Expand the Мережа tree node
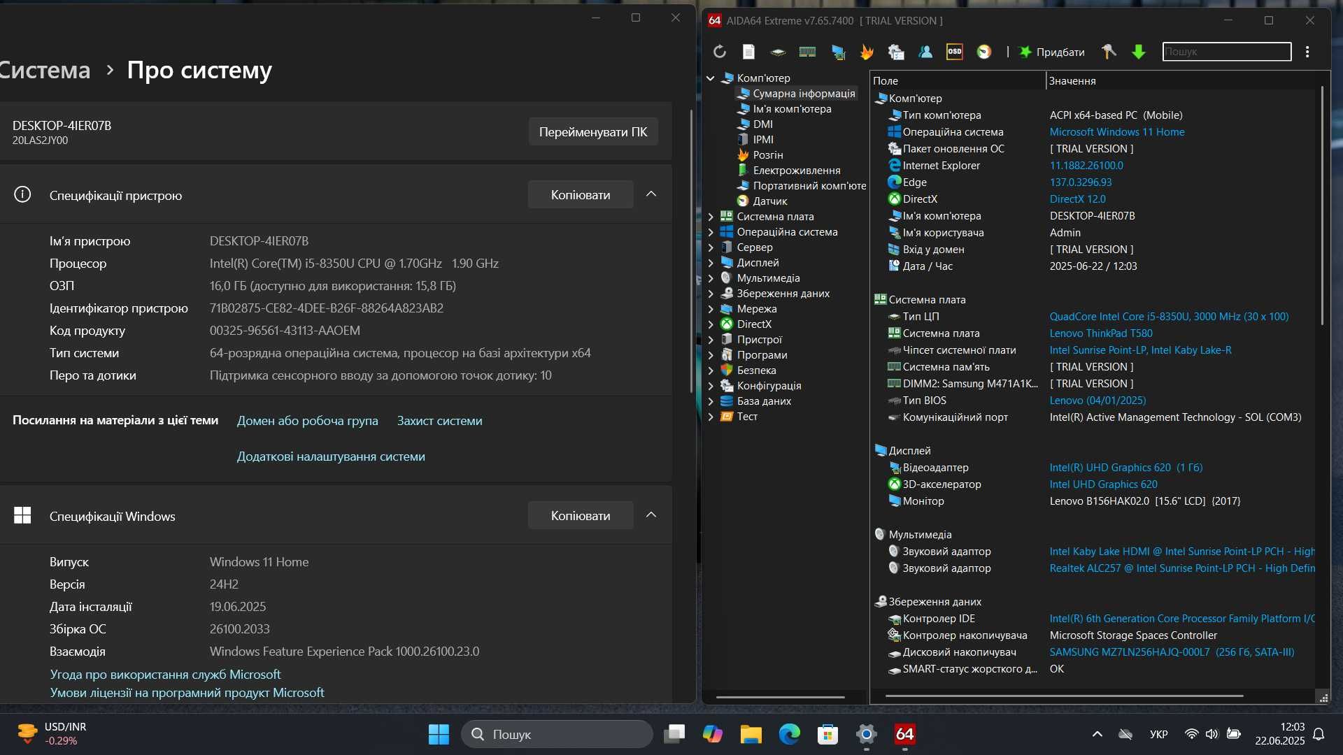1343x755 pixels. tap(711, 309)
